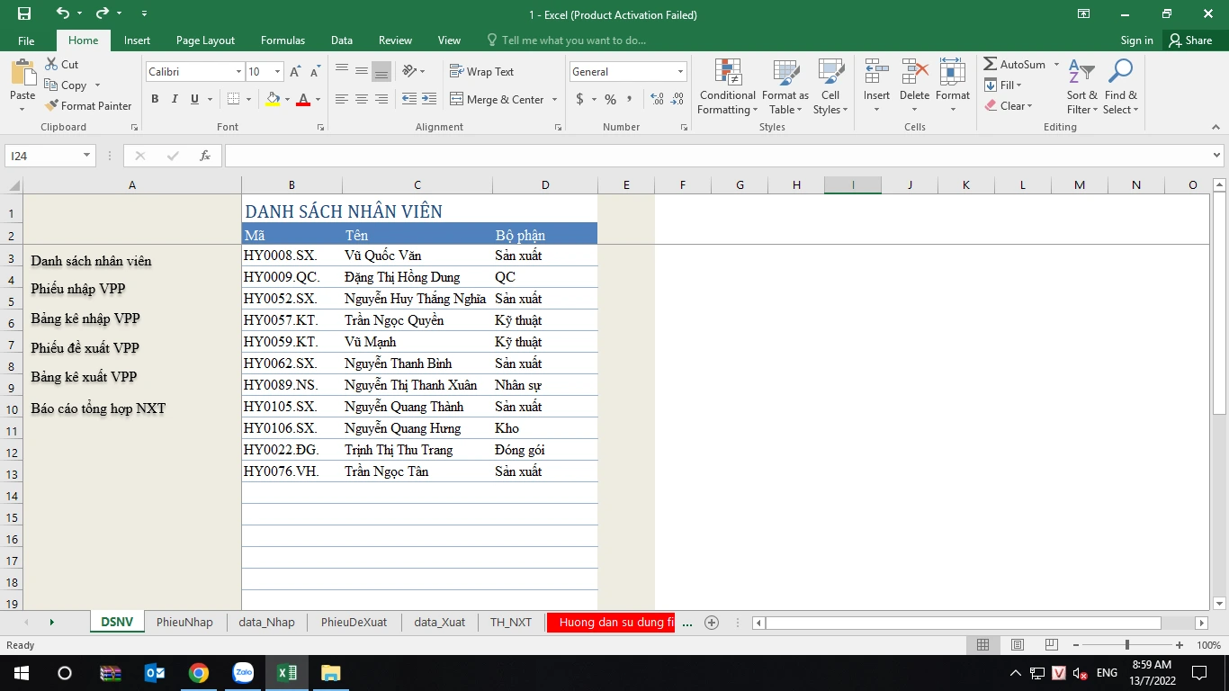Toggle Wrap Text for the cell

click(481, 71)
